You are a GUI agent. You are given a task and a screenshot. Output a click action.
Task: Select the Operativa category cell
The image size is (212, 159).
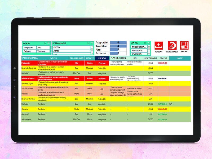coord(29,109)
